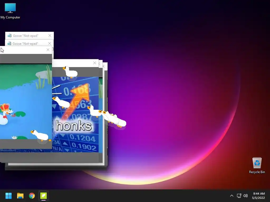Click the notepad icon in second Not-epad title
The image size is (270, 202).
[9, 43]
